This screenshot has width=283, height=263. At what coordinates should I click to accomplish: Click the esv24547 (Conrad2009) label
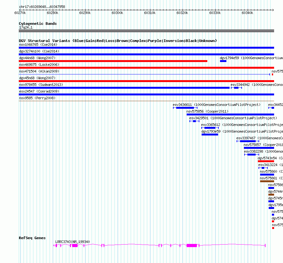[x=39, y=91]
